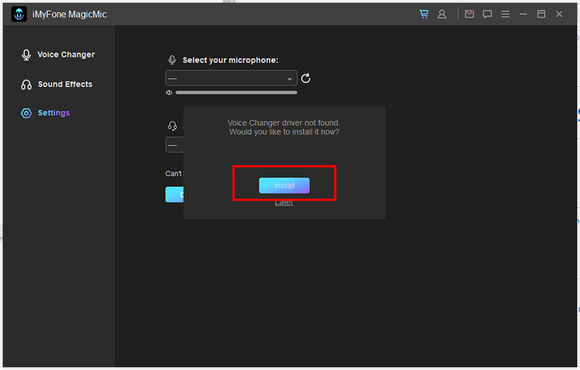Click the microphone icon beside Select your microphone
The width and height of the screenshot is (580, 370).
tap(172, 60)
